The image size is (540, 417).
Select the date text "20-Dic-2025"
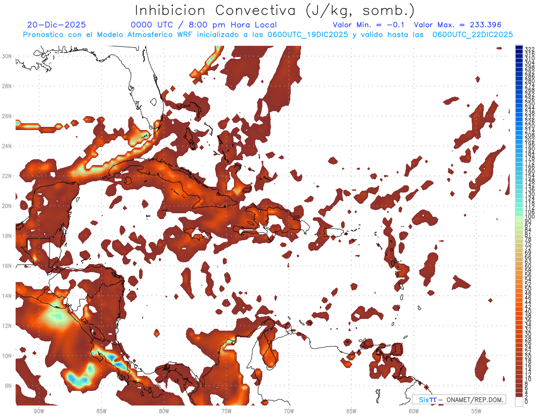56,25
